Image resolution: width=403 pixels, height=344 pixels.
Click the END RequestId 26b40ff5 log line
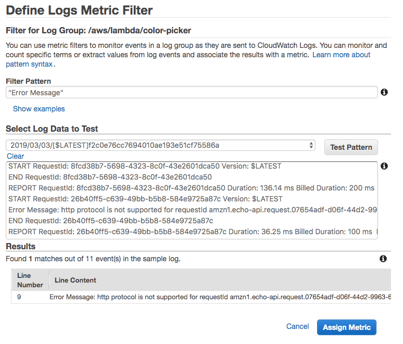[110, 221]
